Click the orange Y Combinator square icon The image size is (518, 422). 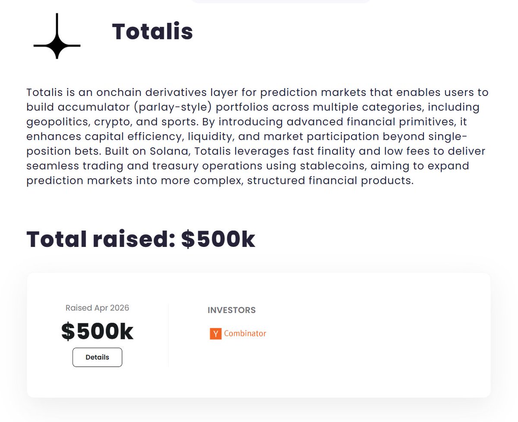(215, 333)
